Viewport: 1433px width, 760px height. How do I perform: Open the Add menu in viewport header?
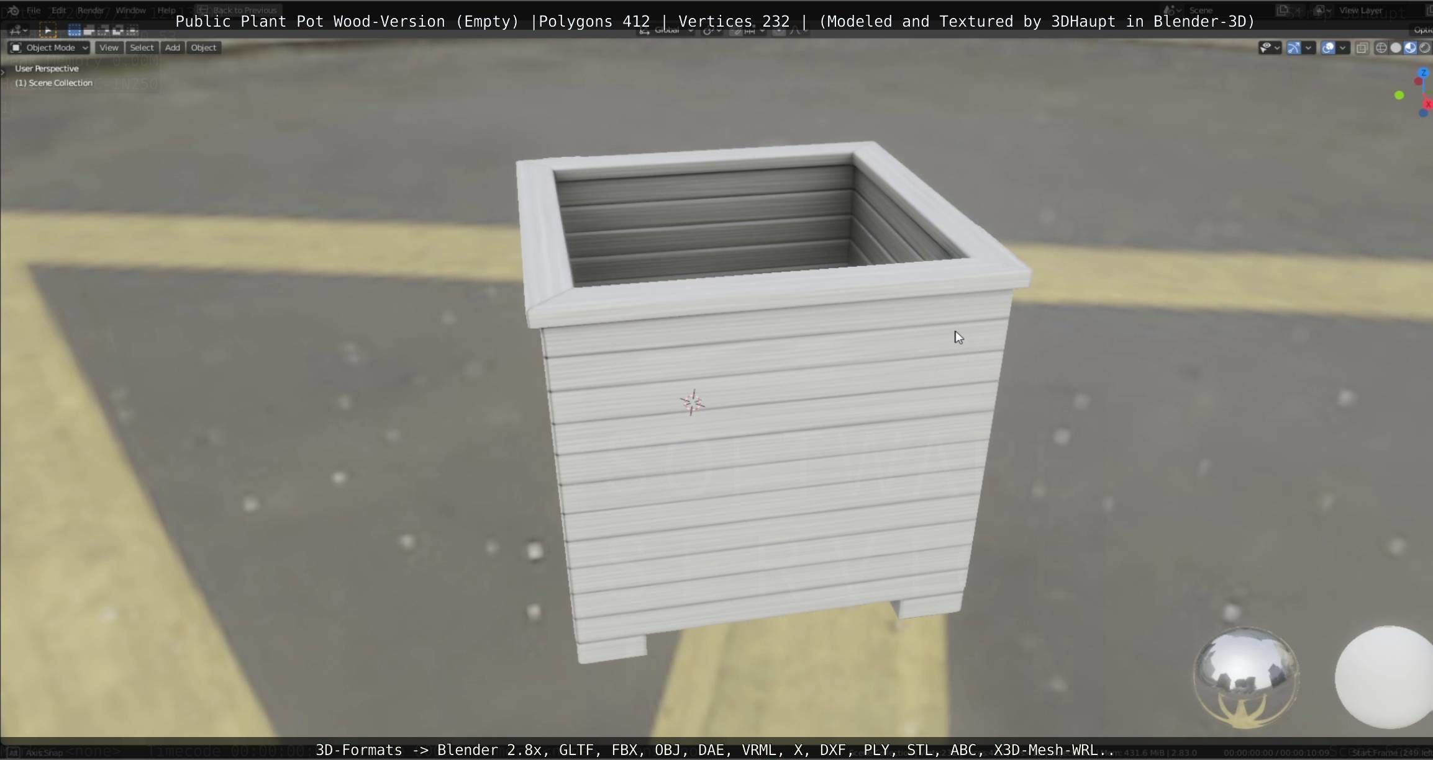click(x=173, y=48)
